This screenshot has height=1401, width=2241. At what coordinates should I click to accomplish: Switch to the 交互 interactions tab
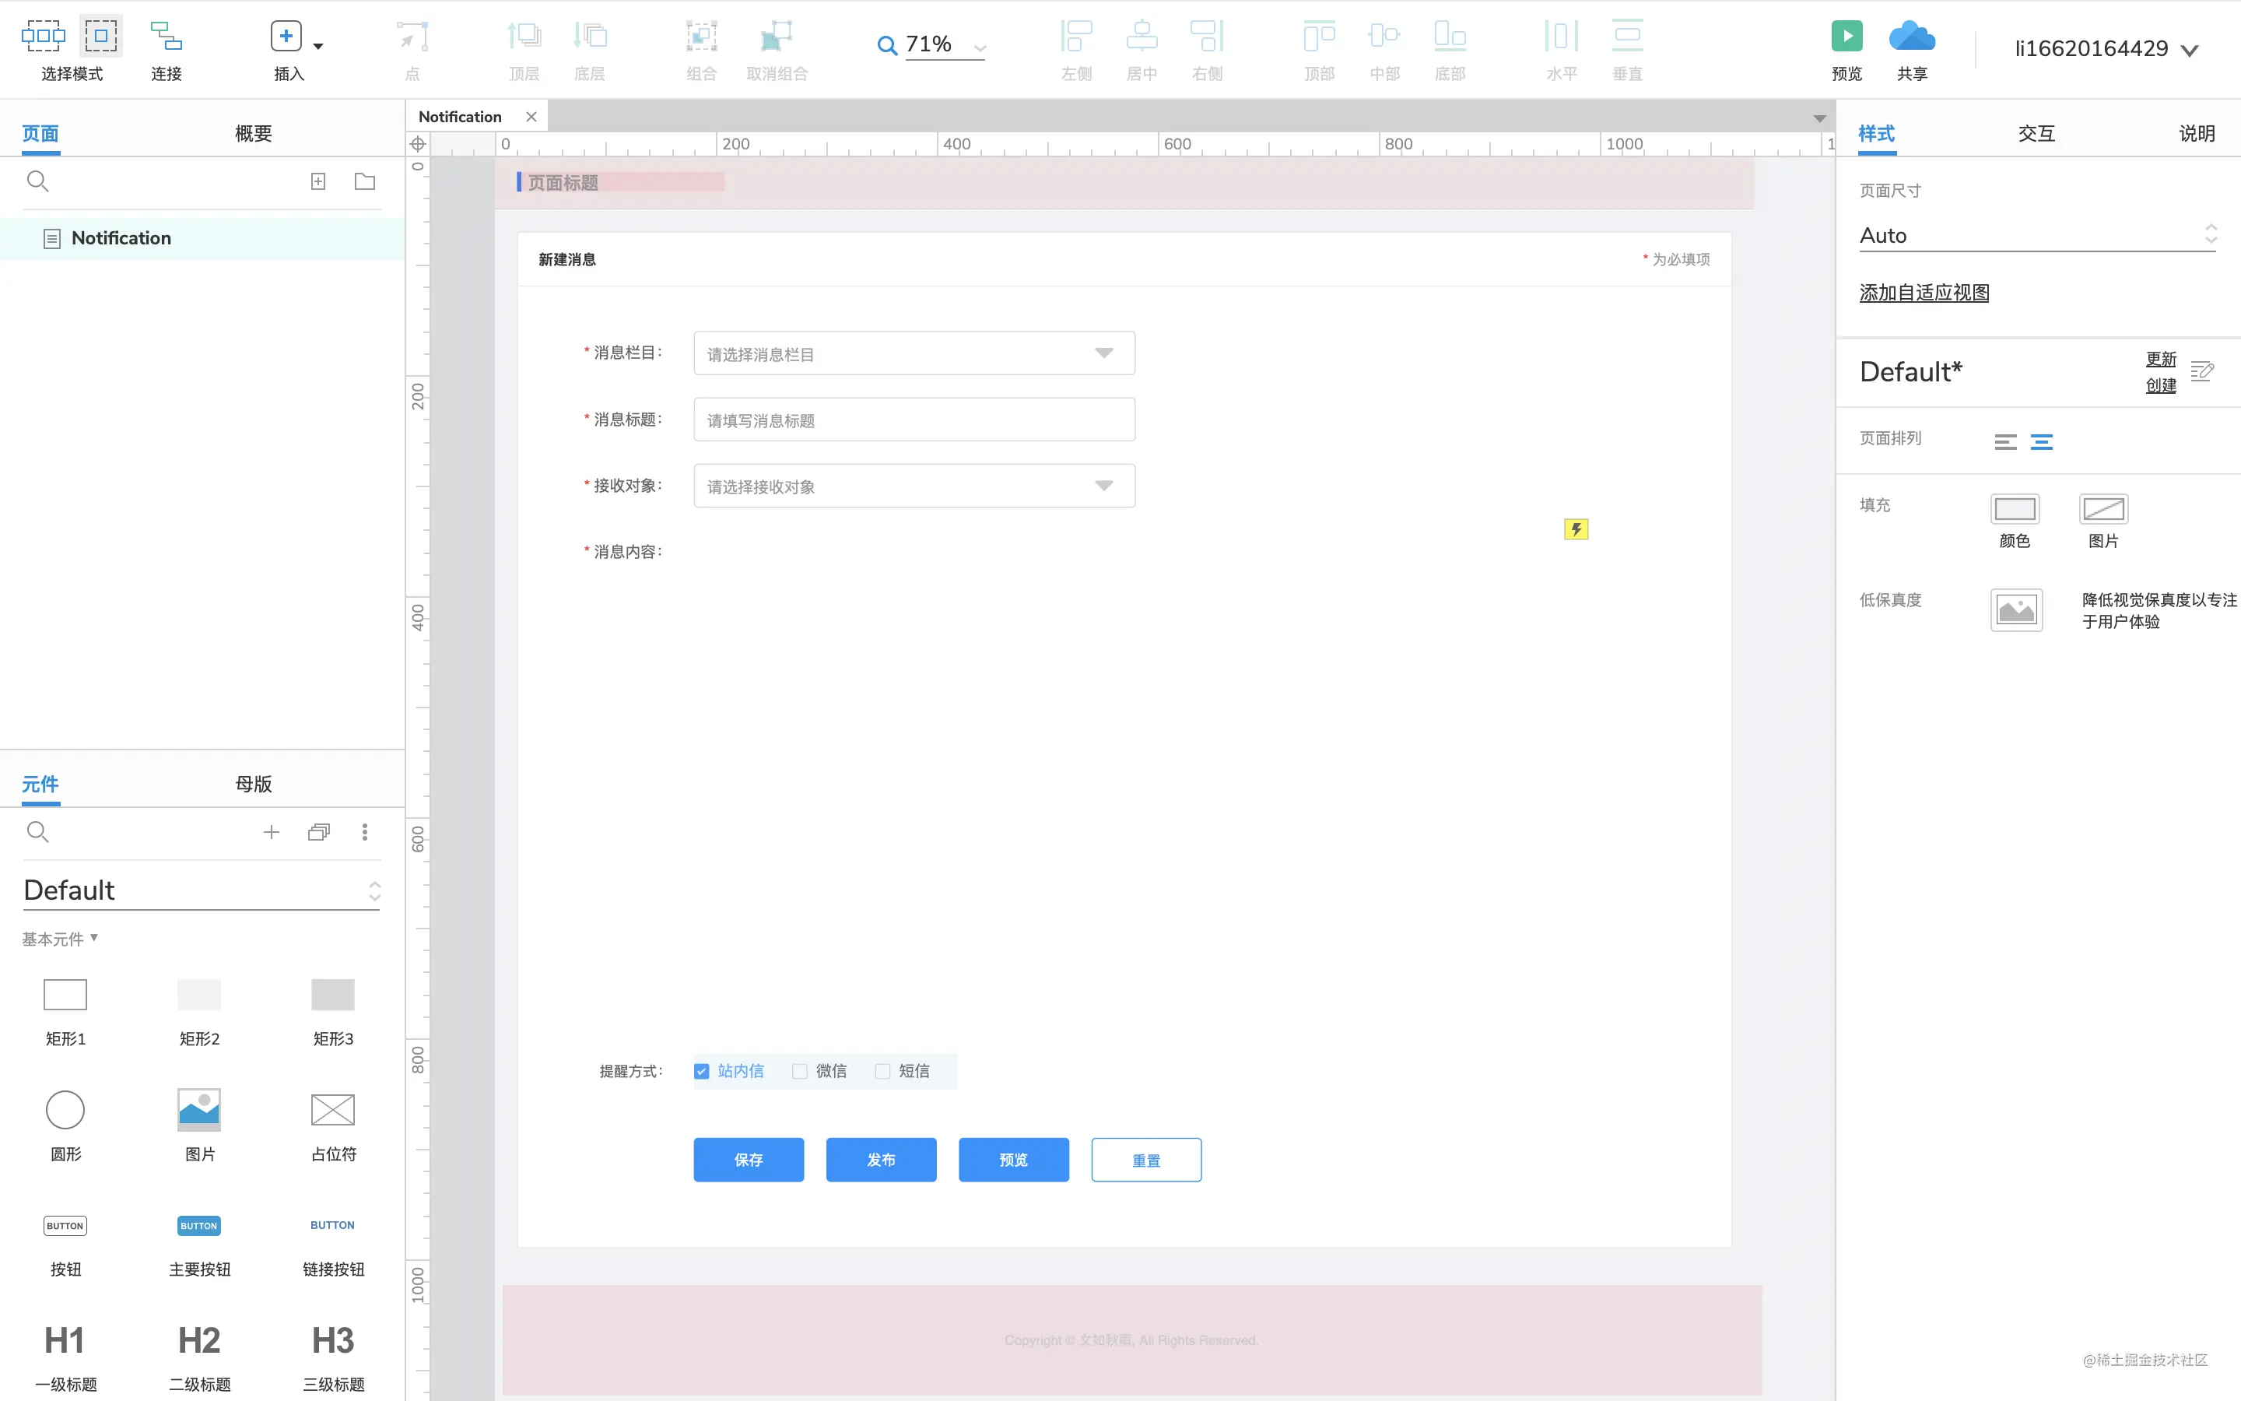coord(2036,133)
